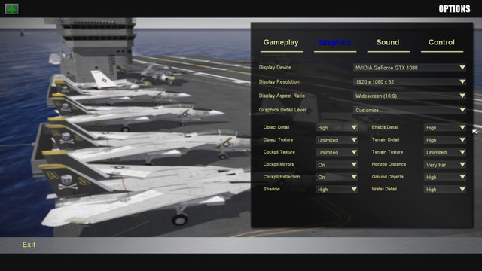Click the green aircraft icon at top-left
This screenshot has width=482, height=271.
(12, 8)
